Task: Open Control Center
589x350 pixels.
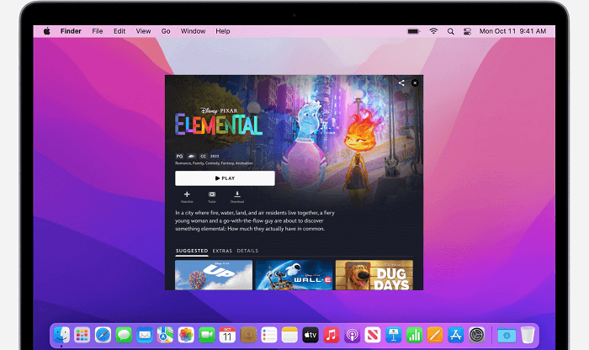Action: coord(467,31)
